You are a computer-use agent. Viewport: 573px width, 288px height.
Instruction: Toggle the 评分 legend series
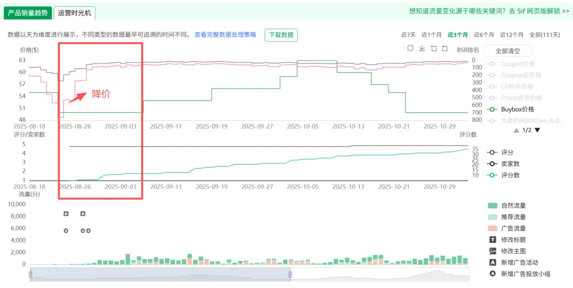(500, 152)
